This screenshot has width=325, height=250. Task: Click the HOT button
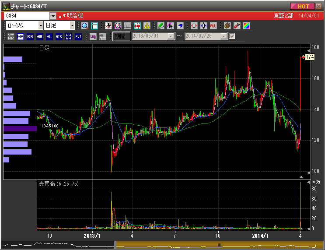coord(303,6)
